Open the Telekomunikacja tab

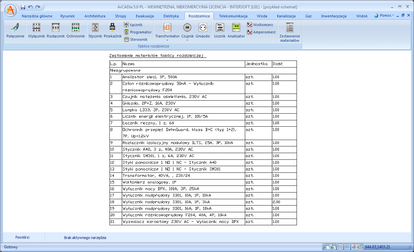[233, 16]
